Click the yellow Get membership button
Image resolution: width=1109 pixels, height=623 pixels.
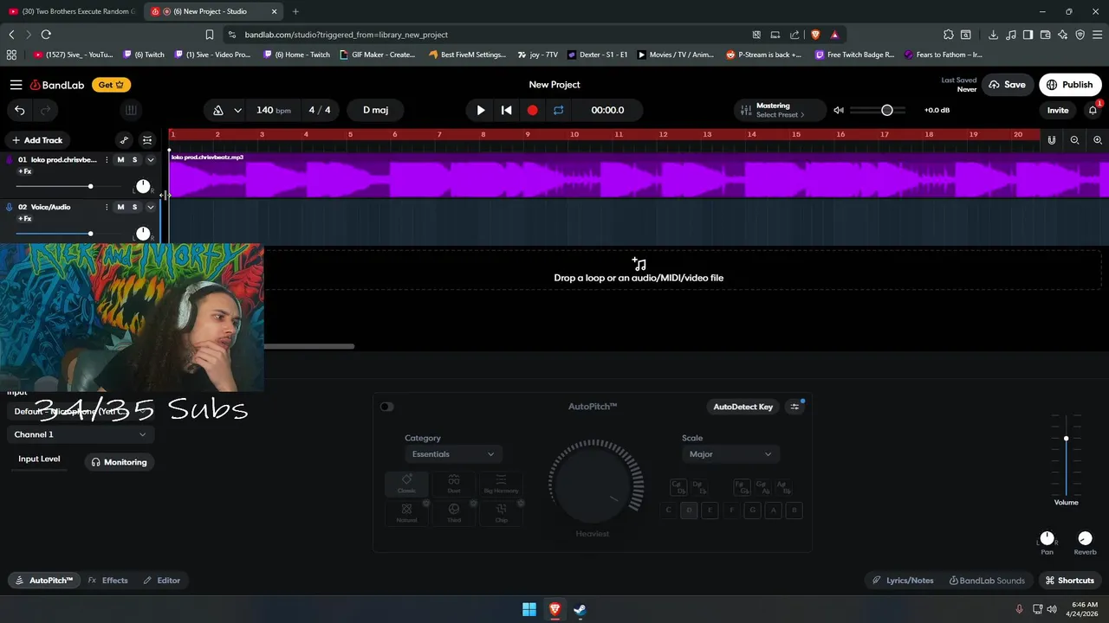click(x=113, y=85)
